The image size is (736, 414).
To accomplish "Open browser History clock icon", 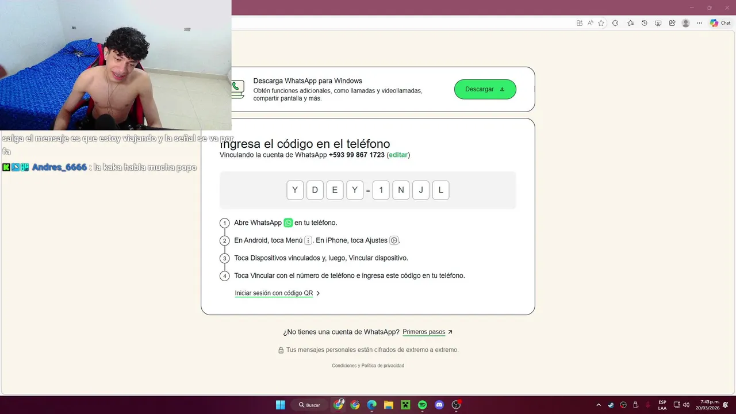I will coord(644,23).
